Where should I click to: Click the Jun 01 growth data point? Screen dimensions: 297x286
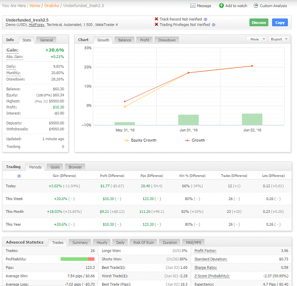[188, 73]
